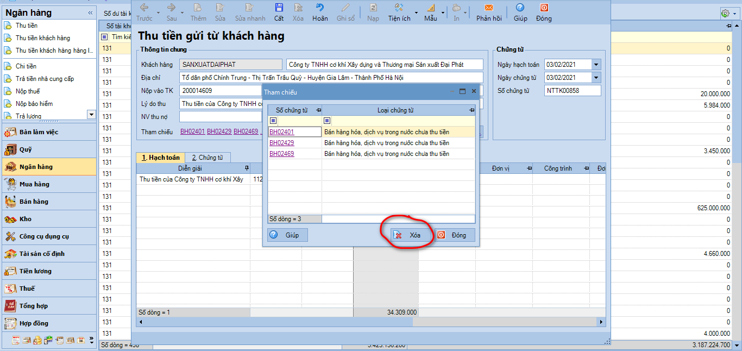
Task: Open Tiện ích tools icon
Action: pyautogui.click(x=399, y=8)
